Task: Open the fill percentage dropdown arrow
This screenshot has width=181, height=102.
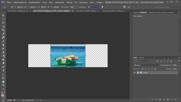Action: 179,69
